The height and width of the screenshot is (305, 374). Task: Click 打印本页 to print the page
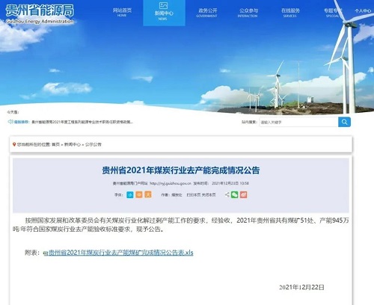(x=194, y=194)
